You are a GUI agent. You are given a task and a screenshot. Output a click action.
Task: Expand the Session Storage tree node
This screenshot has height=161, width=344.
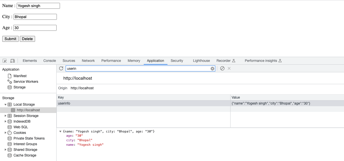[5, 116]
